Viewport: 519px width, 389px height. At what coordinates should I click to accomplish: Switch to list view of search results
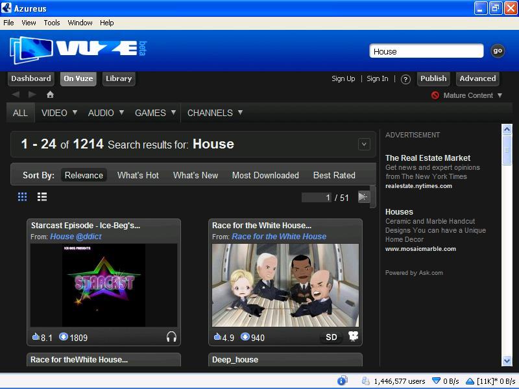[x=42, y=197]
